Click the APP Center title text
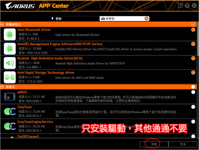199x150 pixels. (54, 6)
